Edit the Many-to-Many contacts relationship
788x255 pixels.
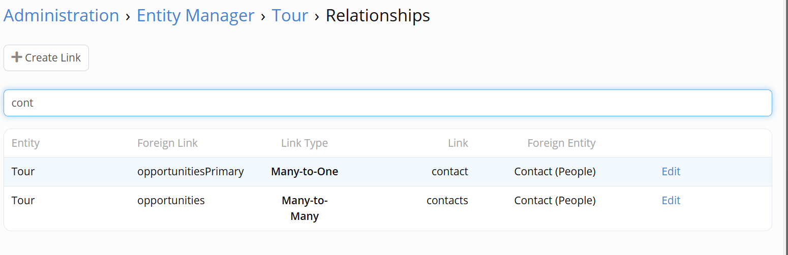click(671, 201)
